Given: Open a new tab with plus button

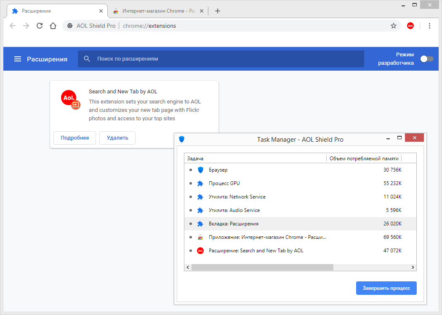Looking at the screenshot, I should [x=218, y=11].
